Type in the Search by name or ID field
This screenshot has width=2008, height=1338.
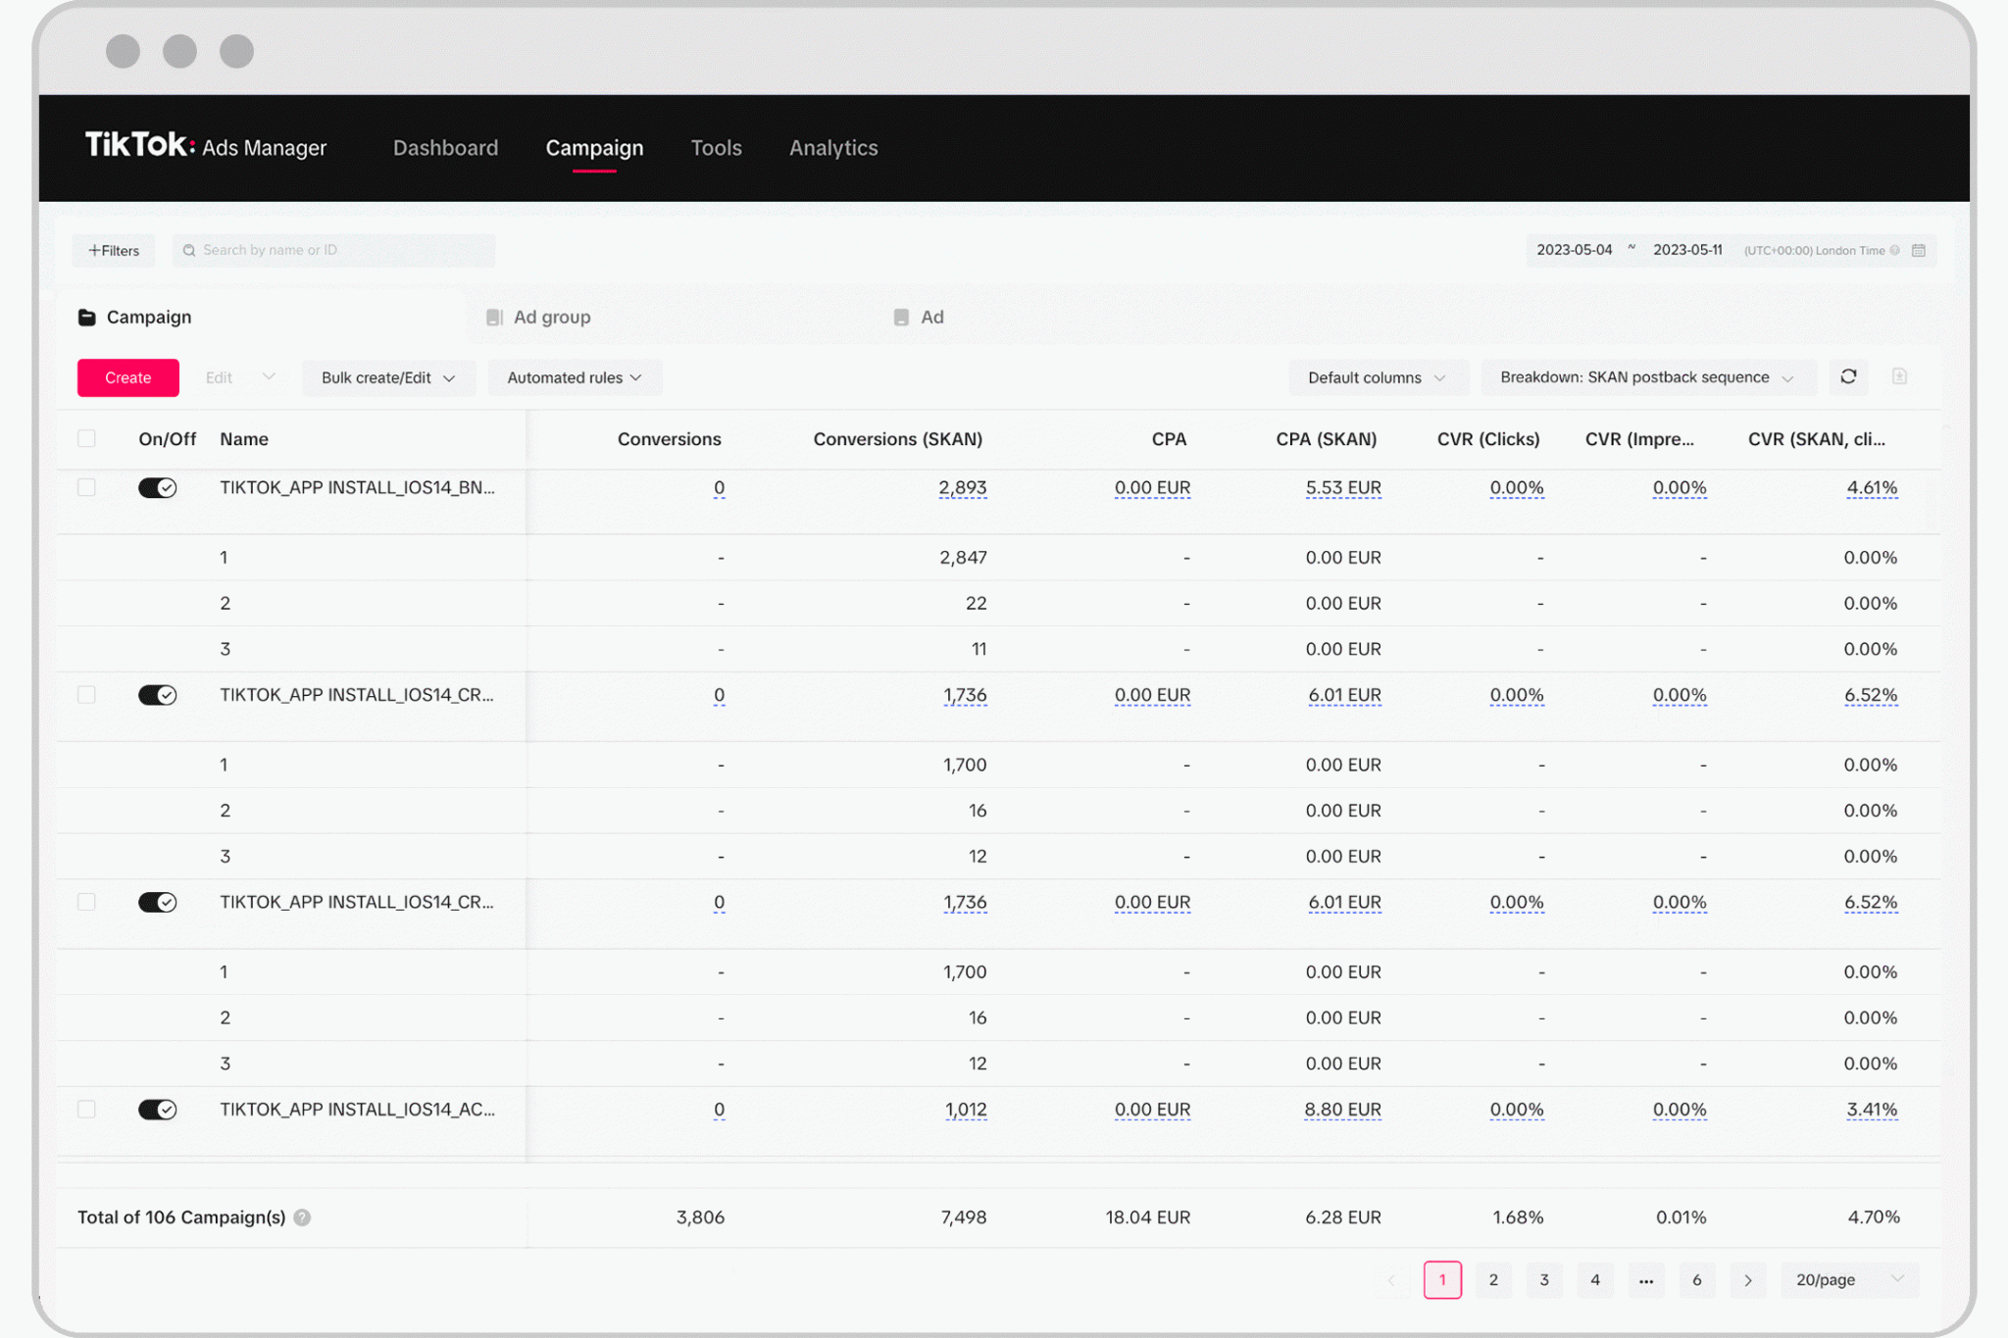(333, 250)
